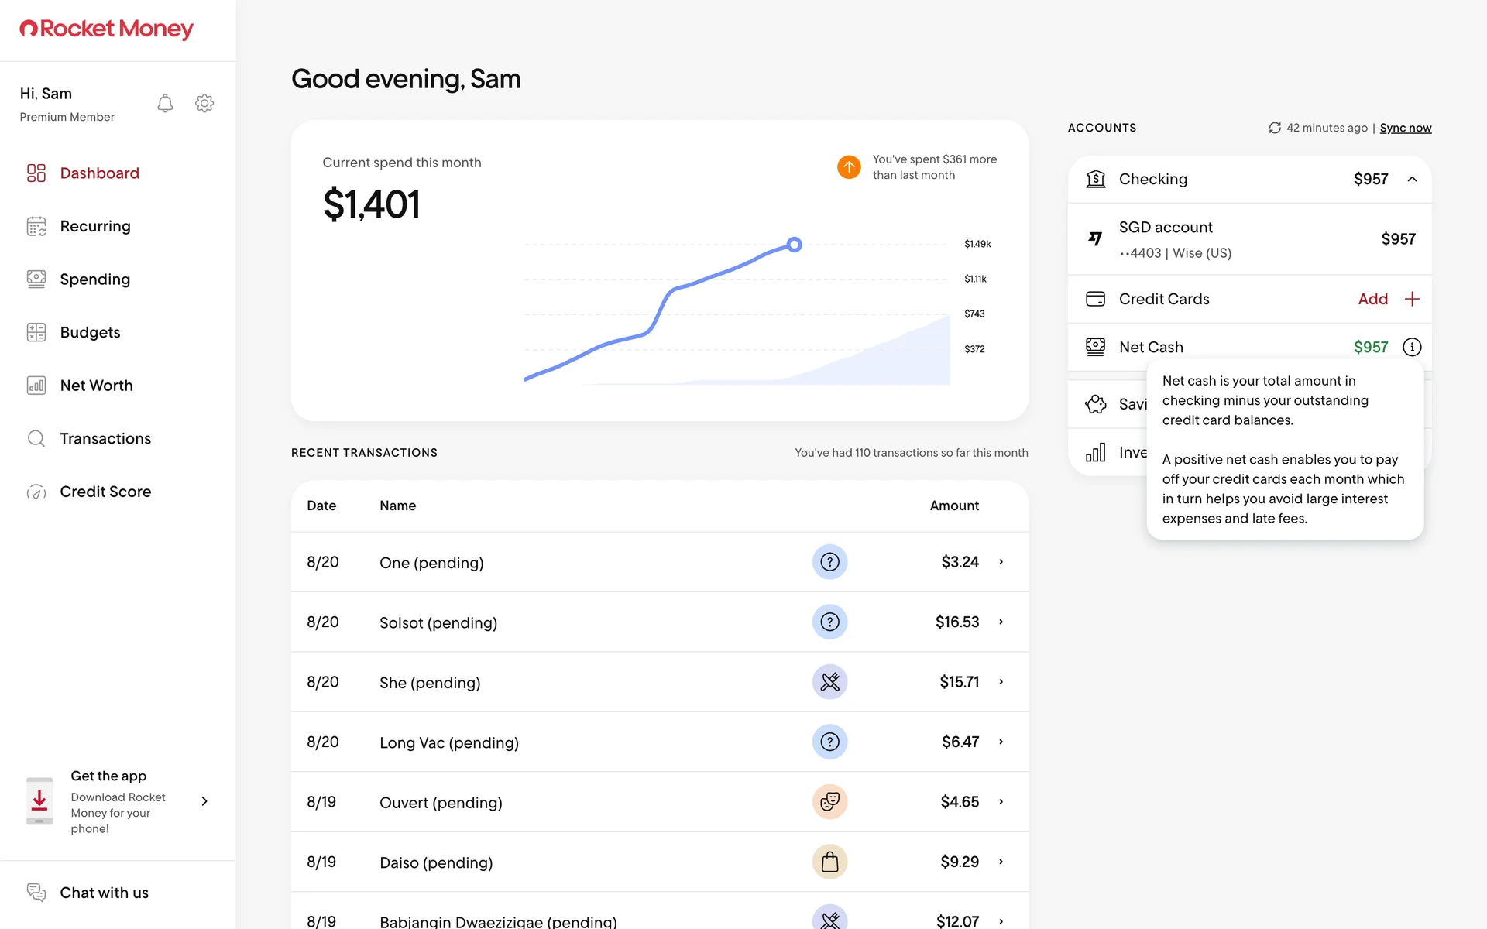
Task: Click the plus icon beside Credit Cards
Action: click(1412, 299)
